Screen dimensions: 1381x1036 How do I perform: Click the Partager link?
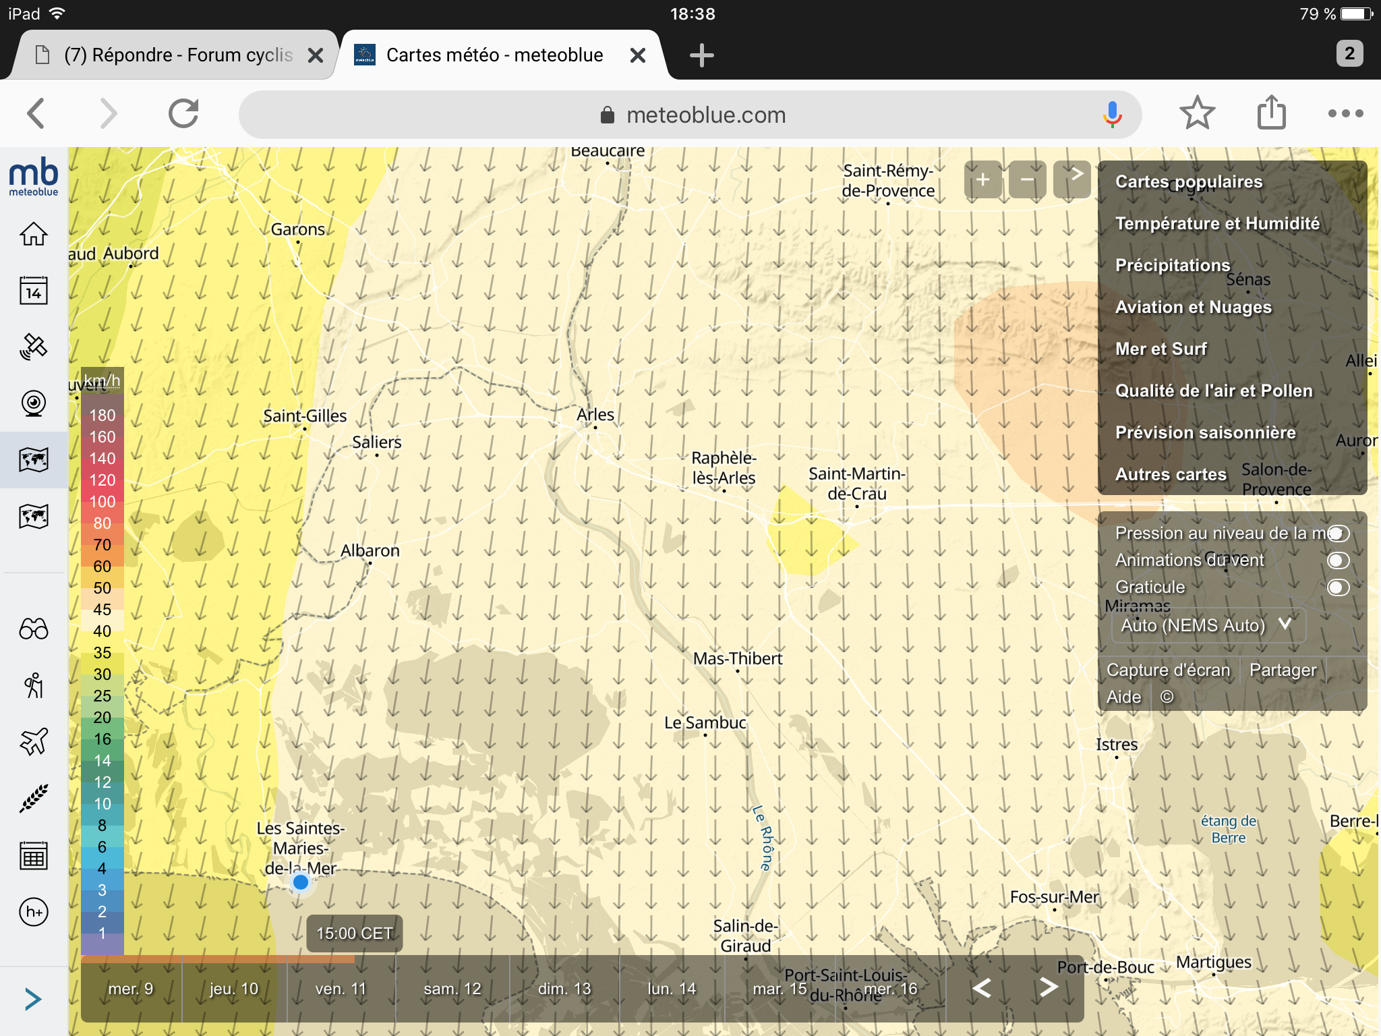[x=1283, y=670]
